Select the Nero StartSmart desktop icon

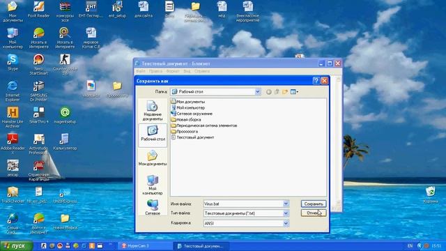[39, 65]
